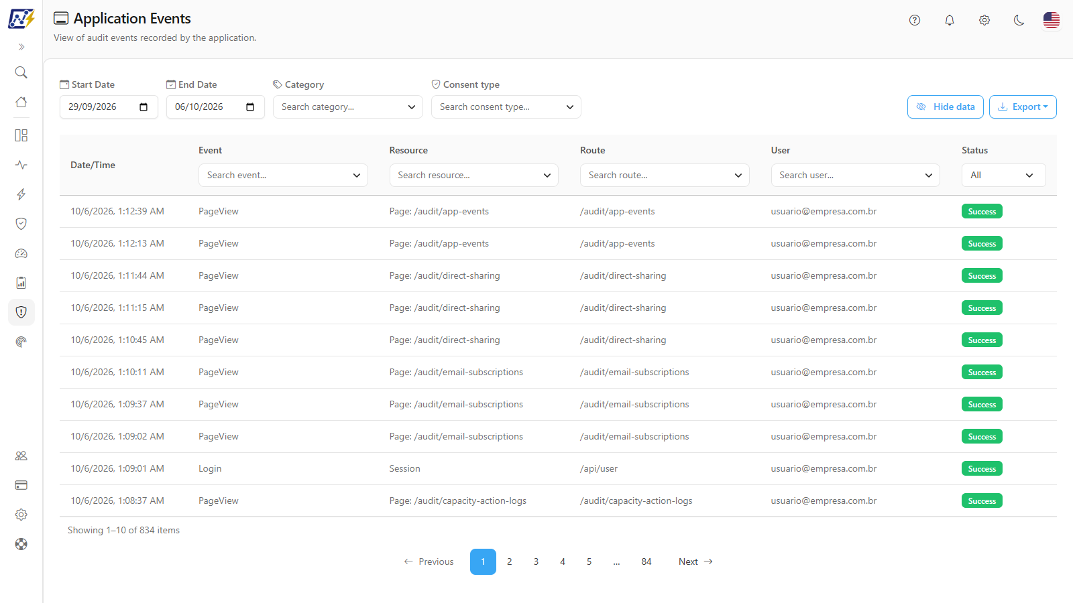Open the Status All dropdown
Viewport: 1073px width, 603px height.
(x=1004, y=176)
